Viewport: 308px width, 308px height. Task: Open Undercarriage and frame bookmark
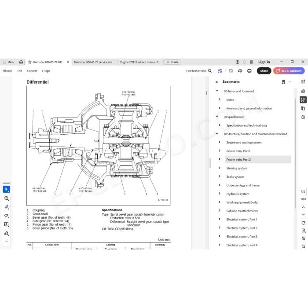tap(243, 185)
